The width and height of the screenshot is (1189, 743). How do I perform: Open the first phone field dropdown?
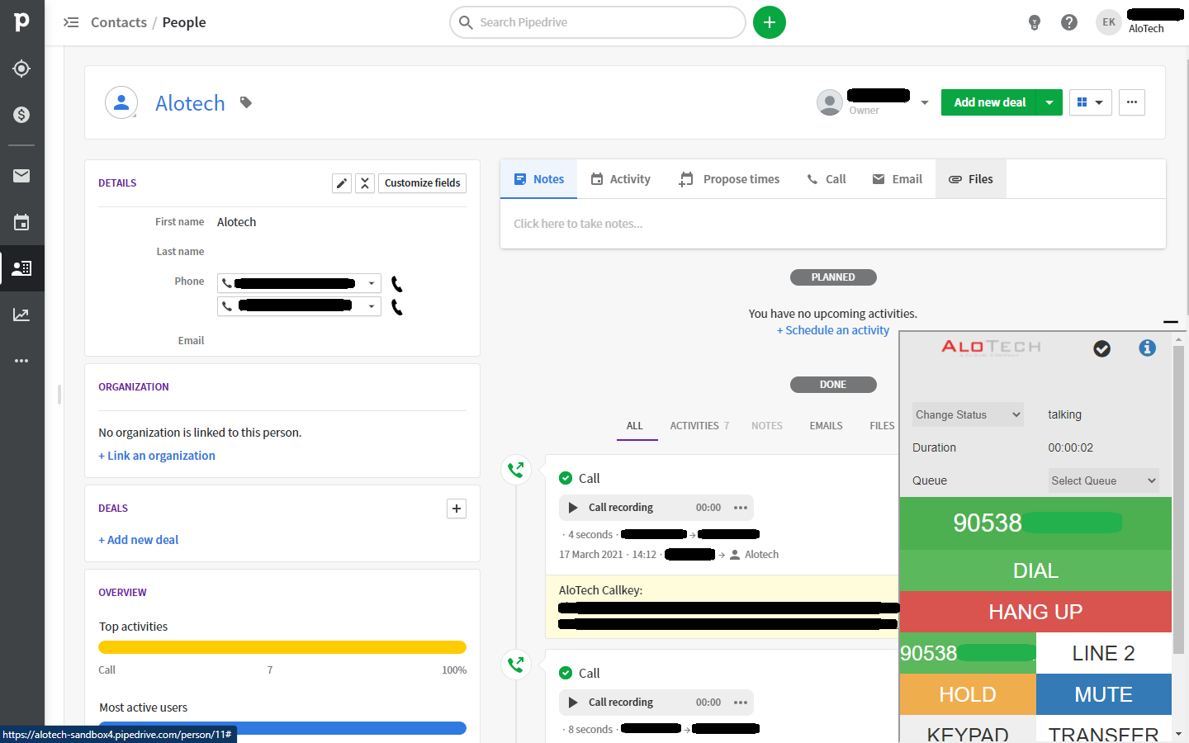click(x=372, y=283)
